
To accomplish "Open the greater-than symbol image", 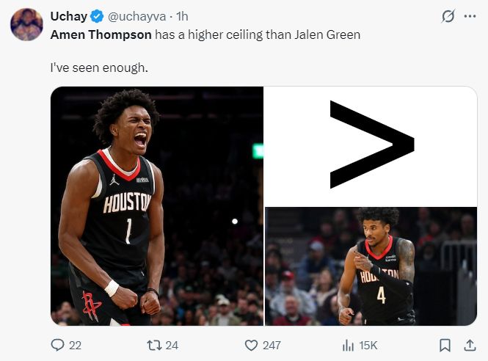I will tap(371, 146).
